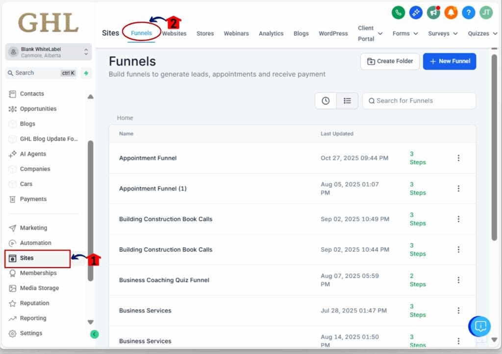Open the AI features sparkle icon
Viewport: 502px width, 354px height.
point(416,13)
